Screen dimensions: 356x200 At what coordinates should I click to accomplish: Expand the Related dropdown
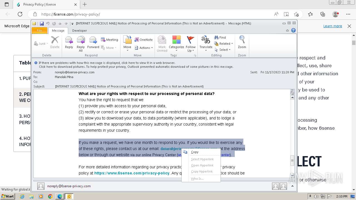(x=224, y=44)
